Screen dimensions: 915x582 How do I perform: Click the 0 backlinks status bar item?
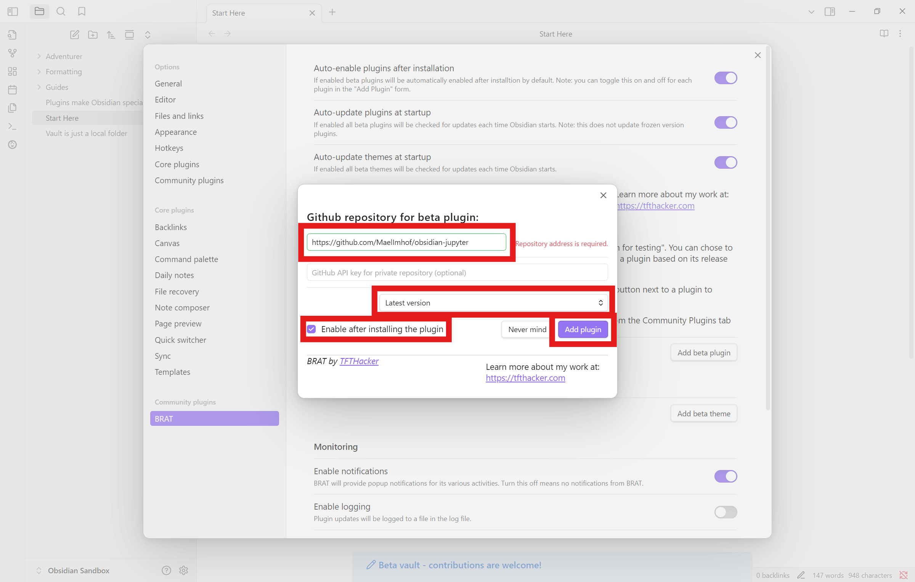[x=772, y=575]
